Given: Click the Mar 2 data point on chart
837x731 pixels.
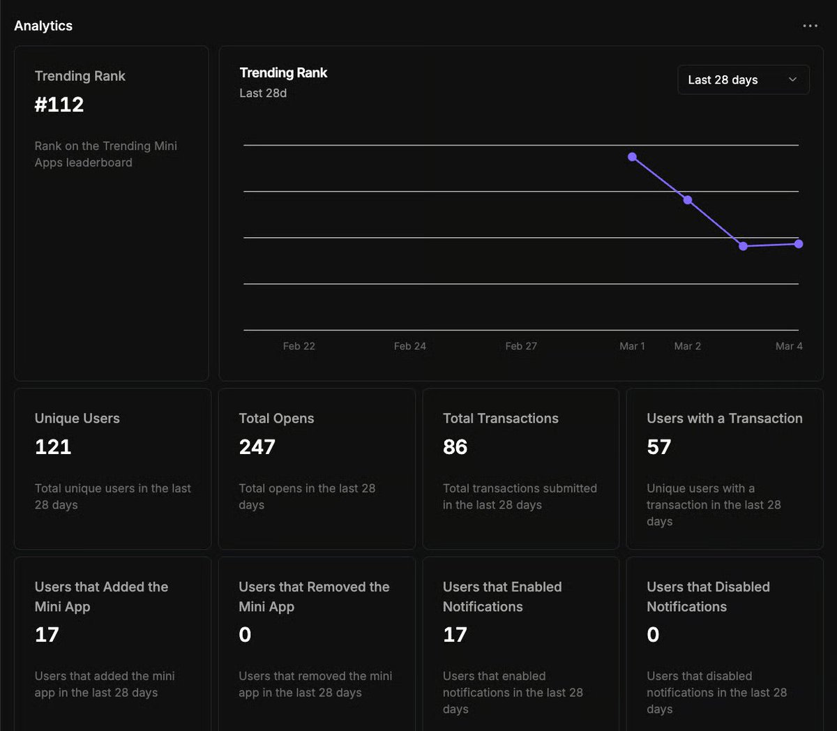Looking at the screenshot, I should 688,200.
